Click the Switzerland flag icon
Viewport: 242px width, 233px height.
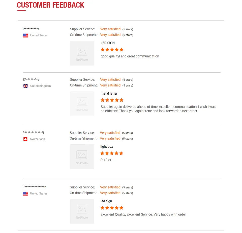[25, 139]
